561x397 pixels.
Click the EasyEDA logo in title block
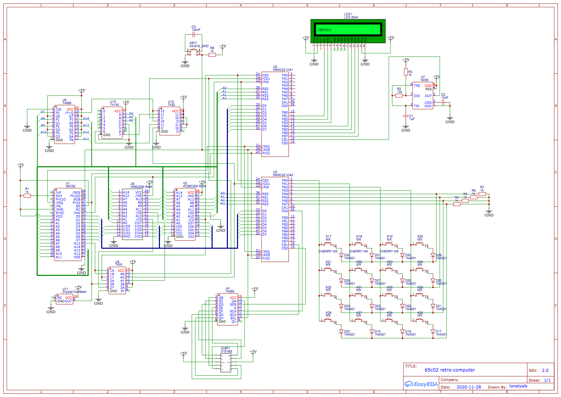point(421,384)
